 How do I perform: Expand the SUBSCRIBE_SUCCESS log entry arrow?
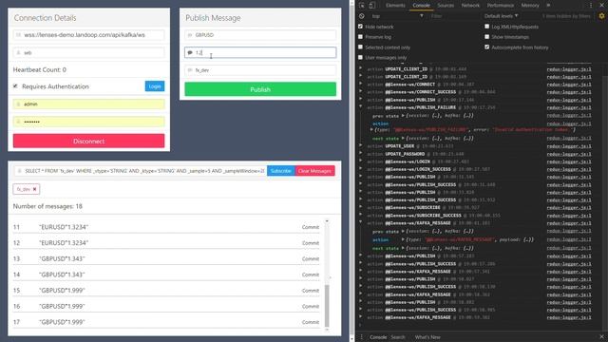[x=361, y=215]
